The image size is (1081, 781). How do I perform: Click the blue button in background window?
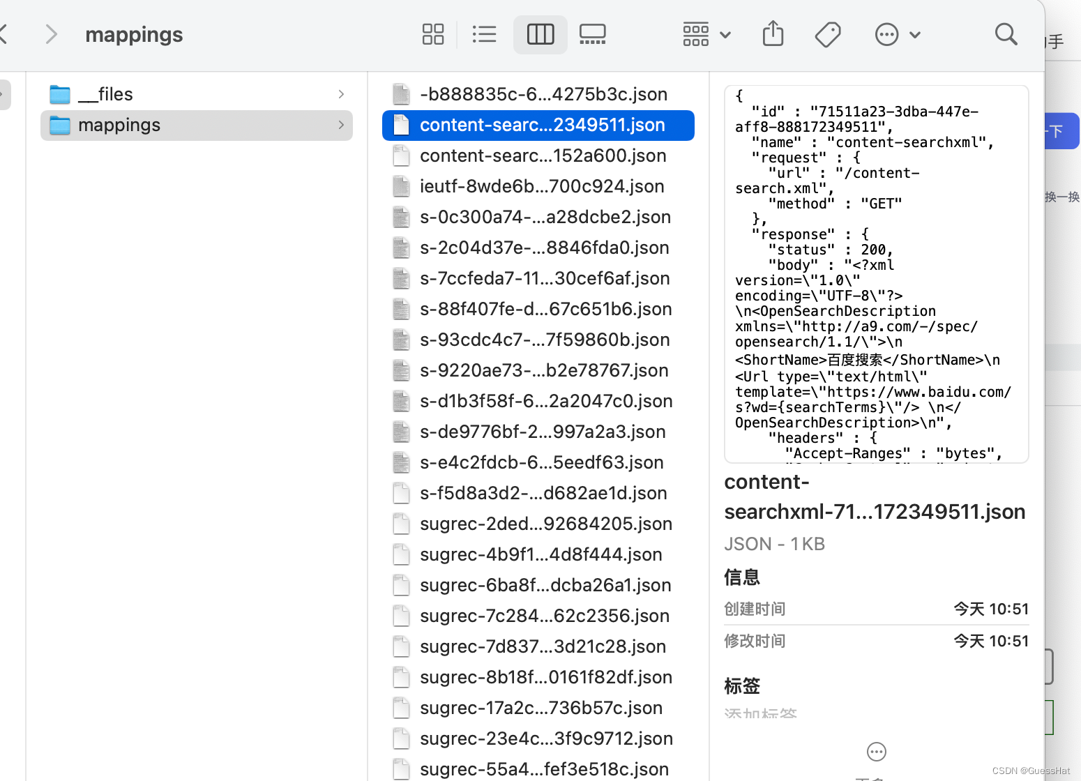[1062, 131]
